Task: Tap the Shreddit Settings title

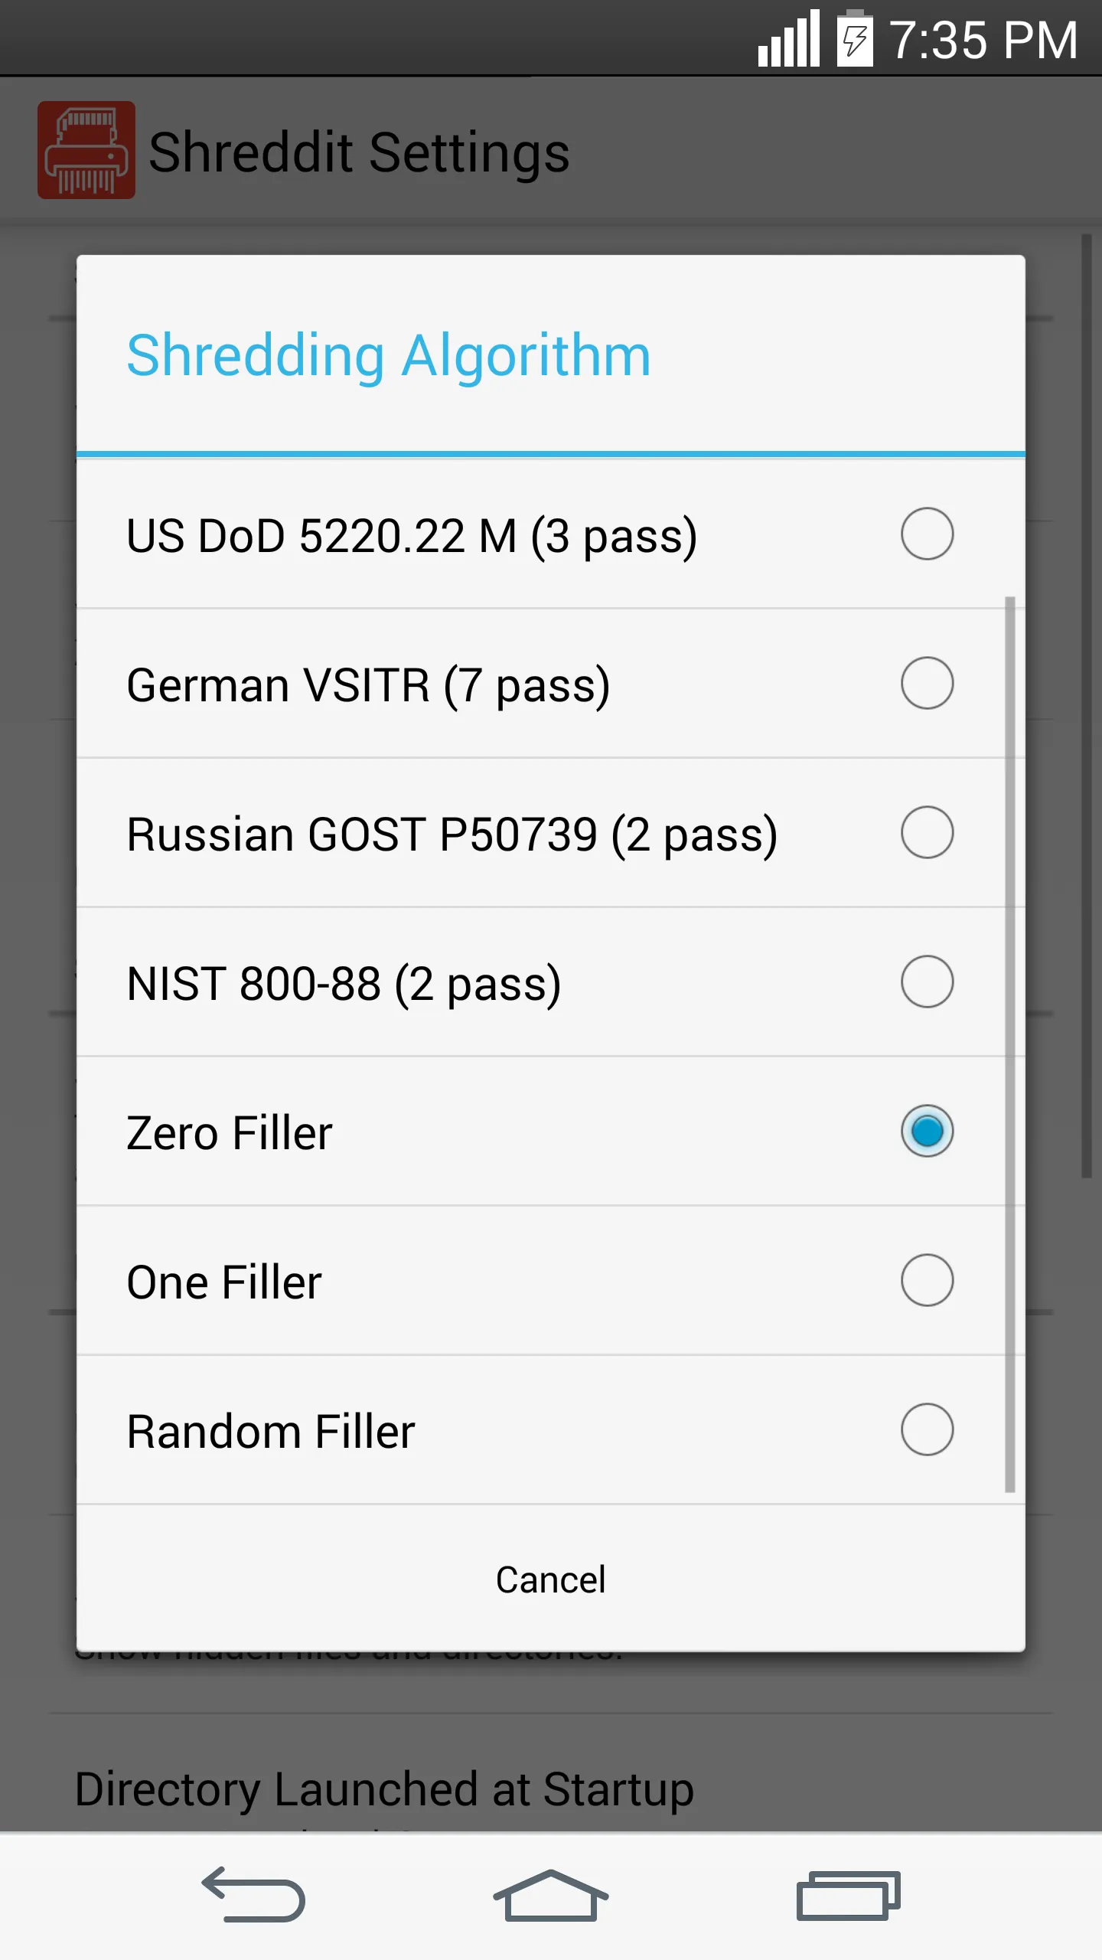Action: pos(360,151)
